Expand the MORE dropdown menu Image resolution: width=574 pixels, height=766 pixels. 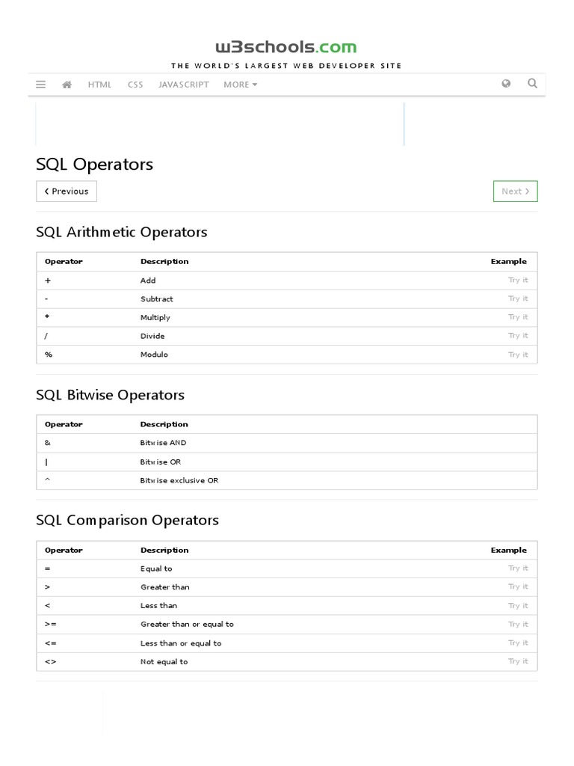[x=240, y=85]
